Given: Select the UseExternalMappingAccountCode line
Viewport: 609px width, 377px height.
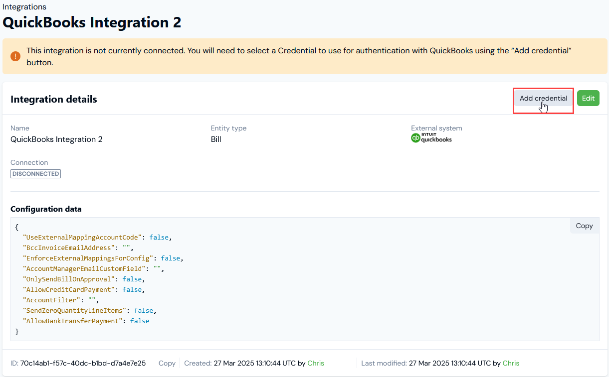Looking at the screenshot, I should [98, 238].
